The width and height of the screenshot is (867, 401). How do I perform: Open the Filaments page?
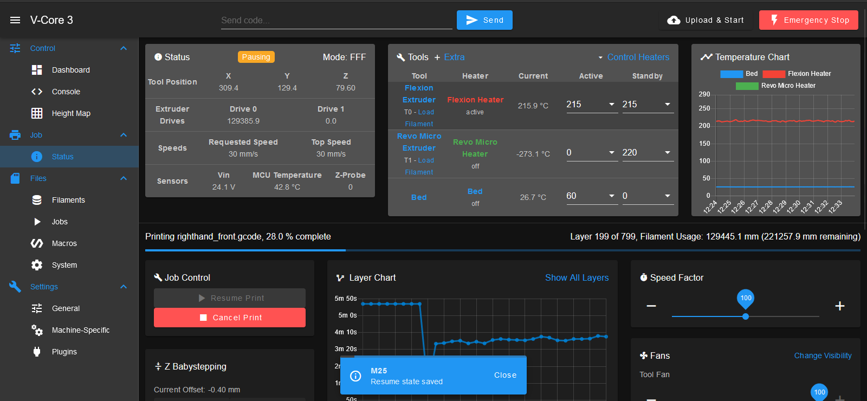[69, 200]
